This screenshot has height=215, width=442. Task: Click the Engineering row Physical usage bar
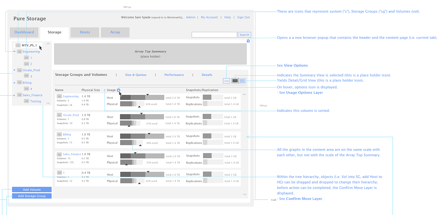pos(132,104)
